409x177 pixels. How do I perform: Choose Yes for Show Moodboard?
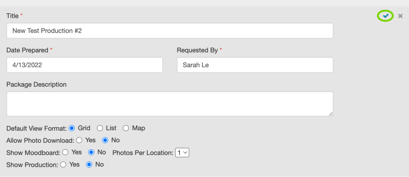pyautogui.click(x=65, y=153)
